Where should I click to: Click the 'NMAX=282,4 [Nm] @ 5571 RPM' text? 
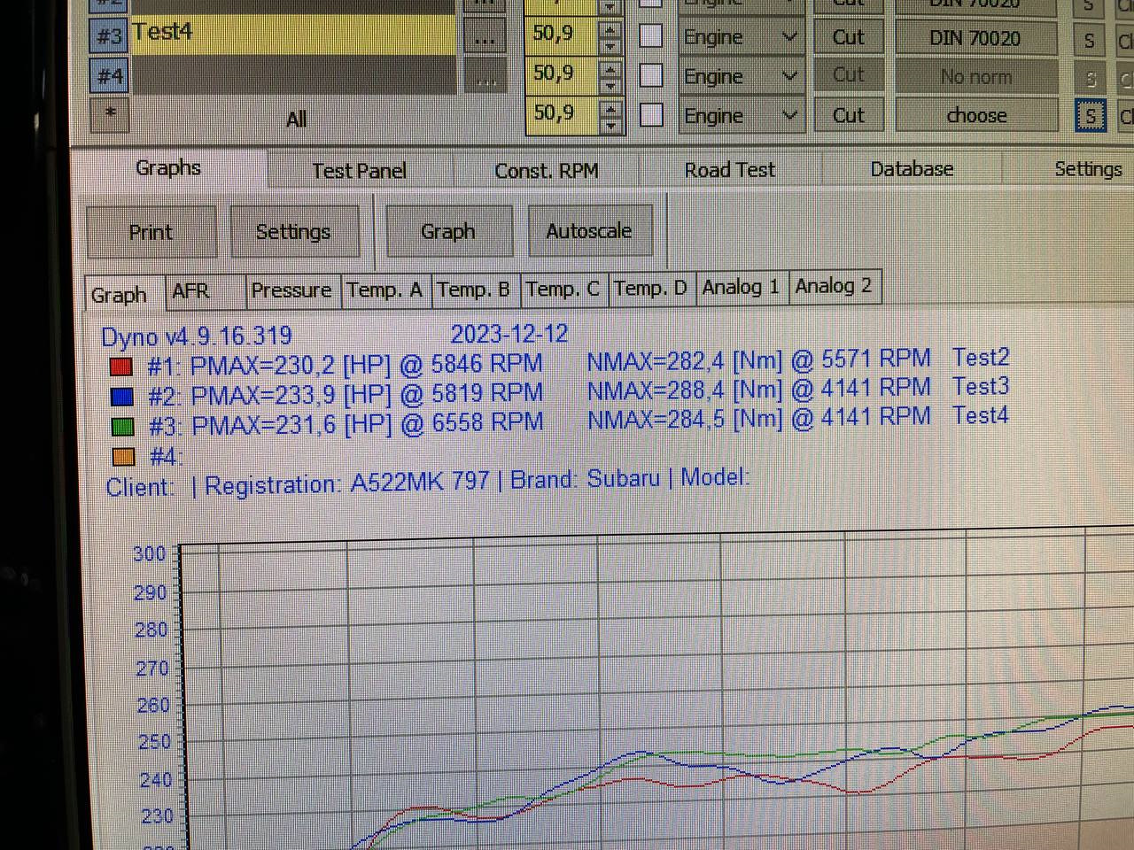click(759, 359)
